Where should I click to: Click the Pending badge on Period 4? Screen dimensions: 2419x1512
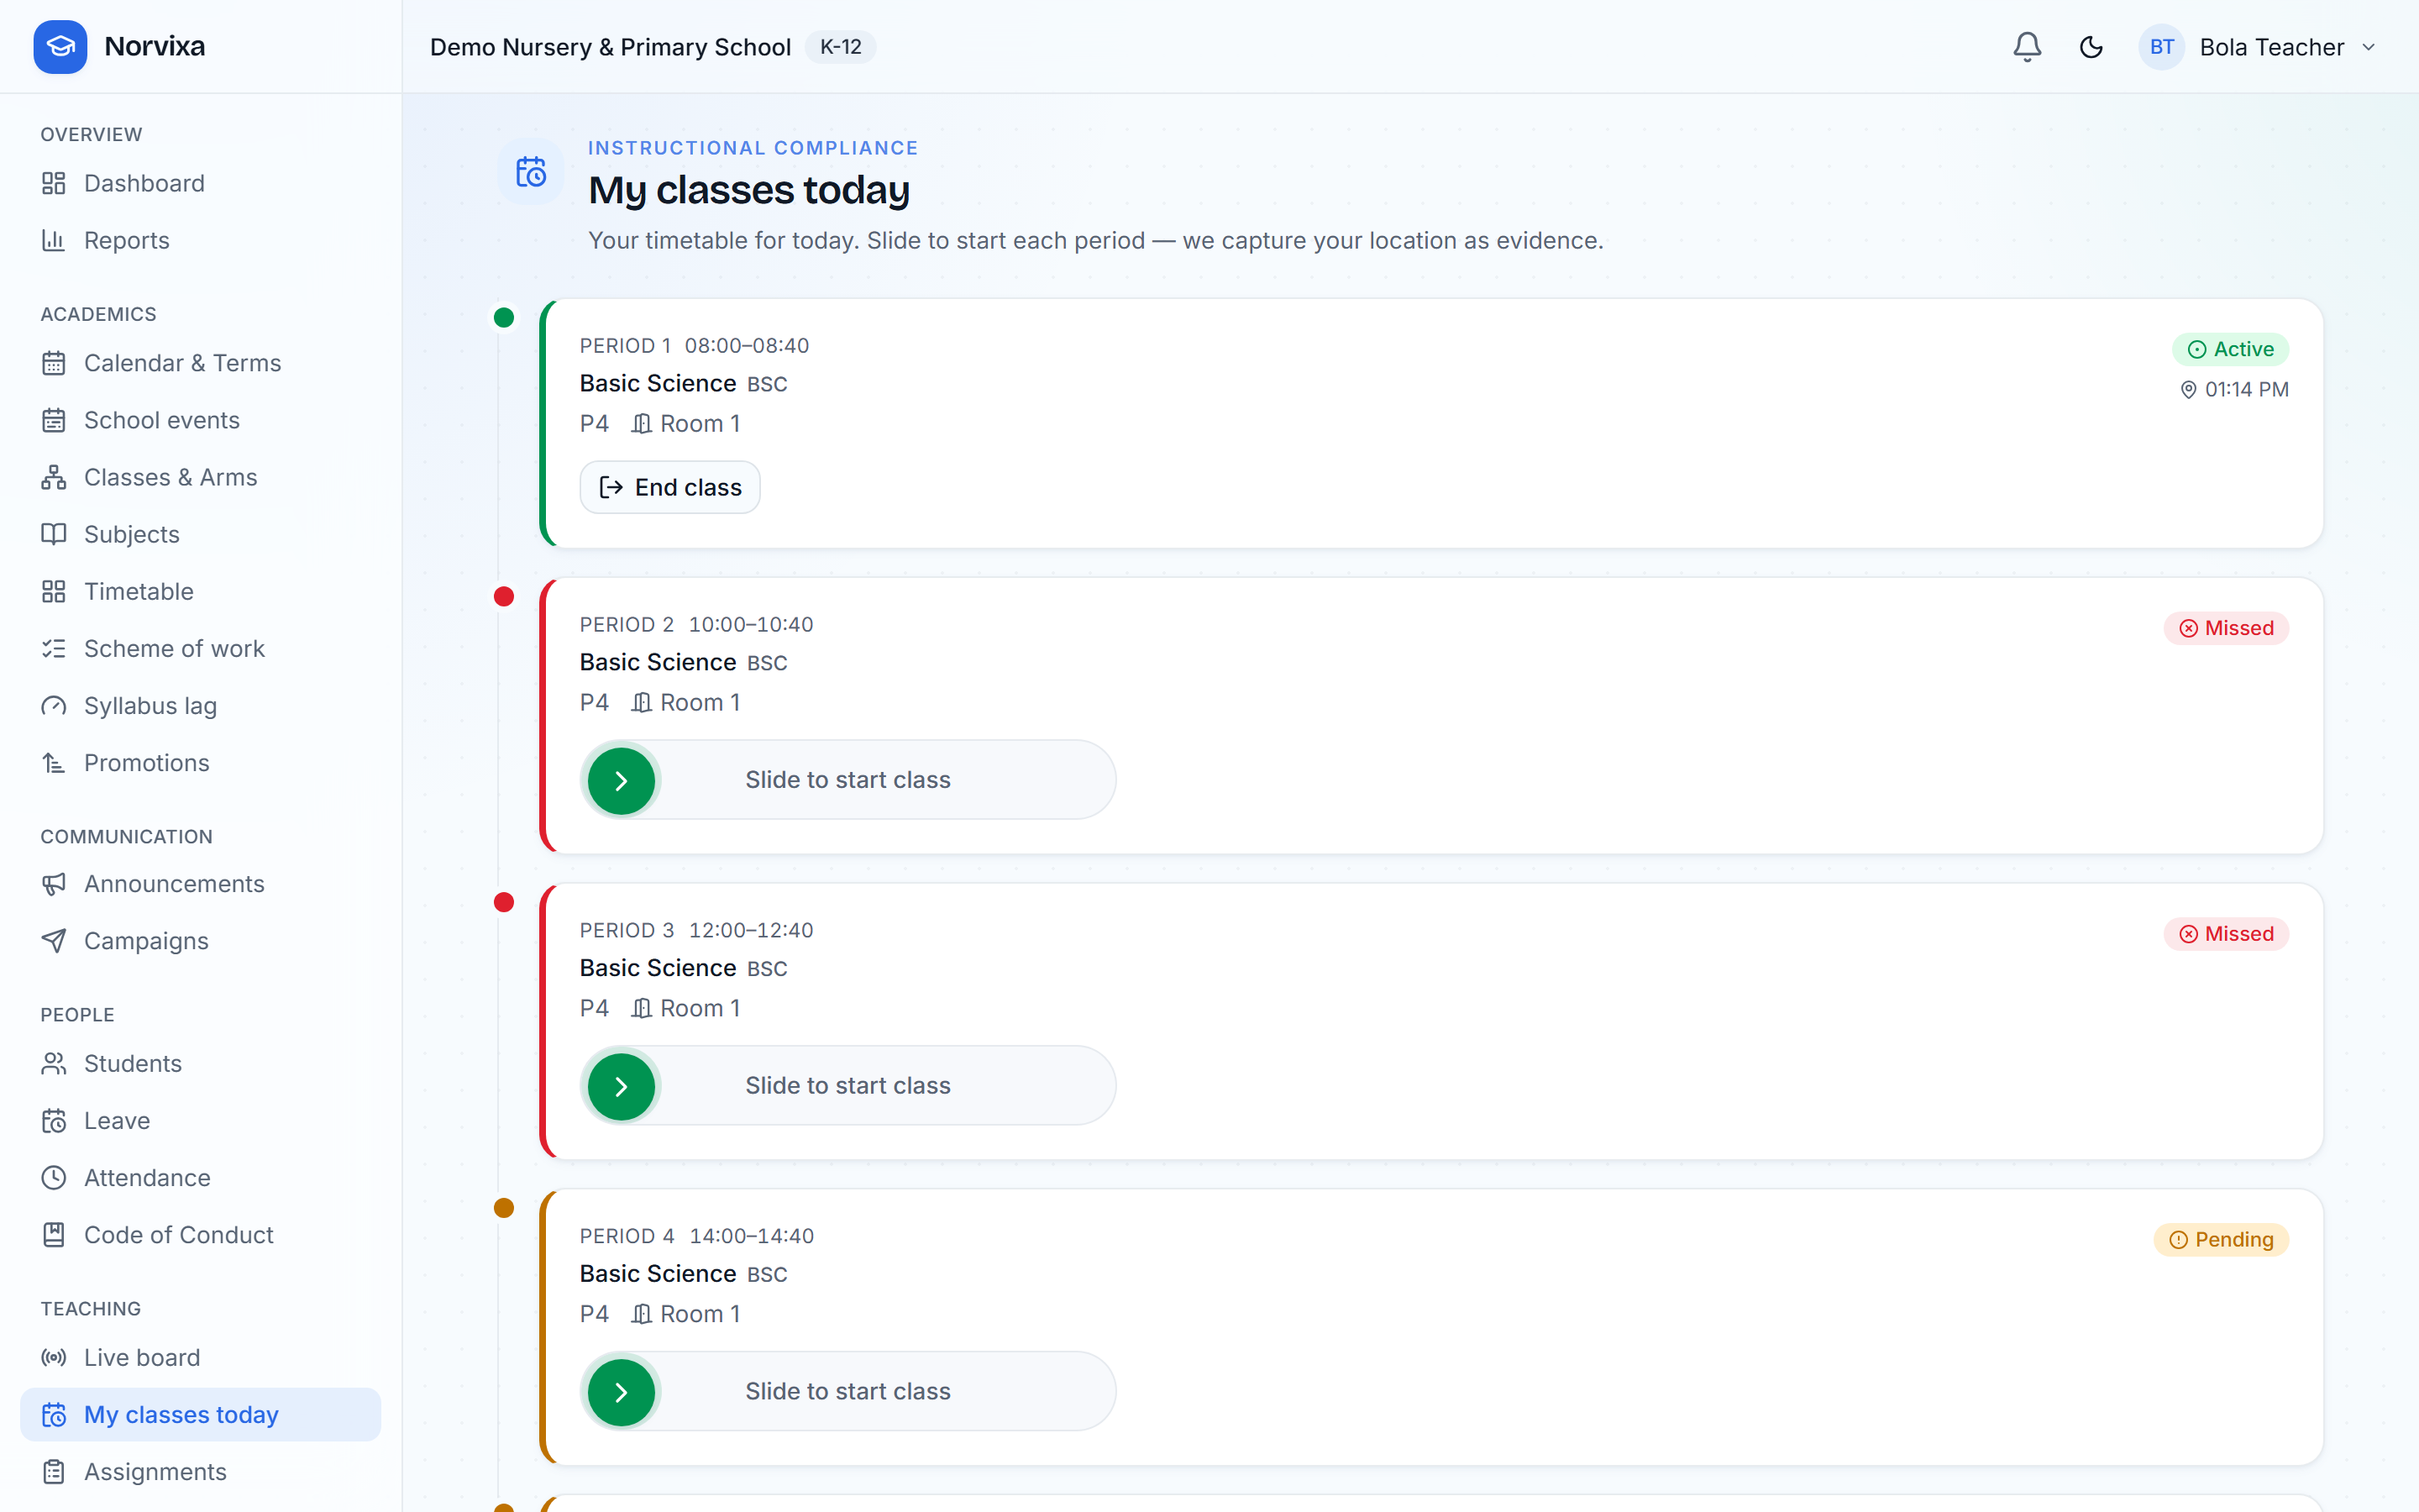click(2221, 1240)
